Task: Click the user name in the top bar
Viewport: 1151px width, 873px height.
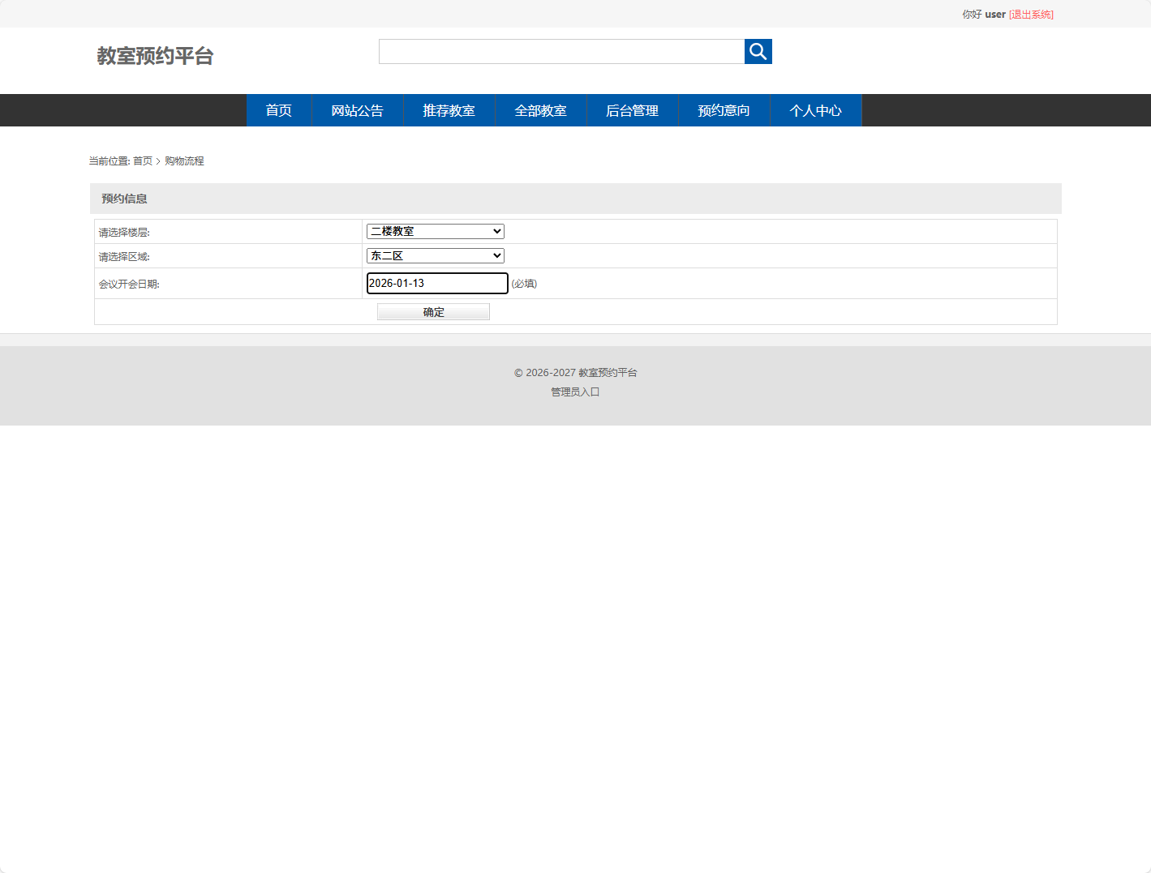Action: coord(995,15)
